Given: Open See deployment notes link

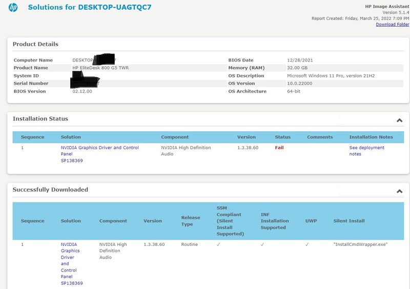Looking at the screenshot, I should tap(366, 151).
